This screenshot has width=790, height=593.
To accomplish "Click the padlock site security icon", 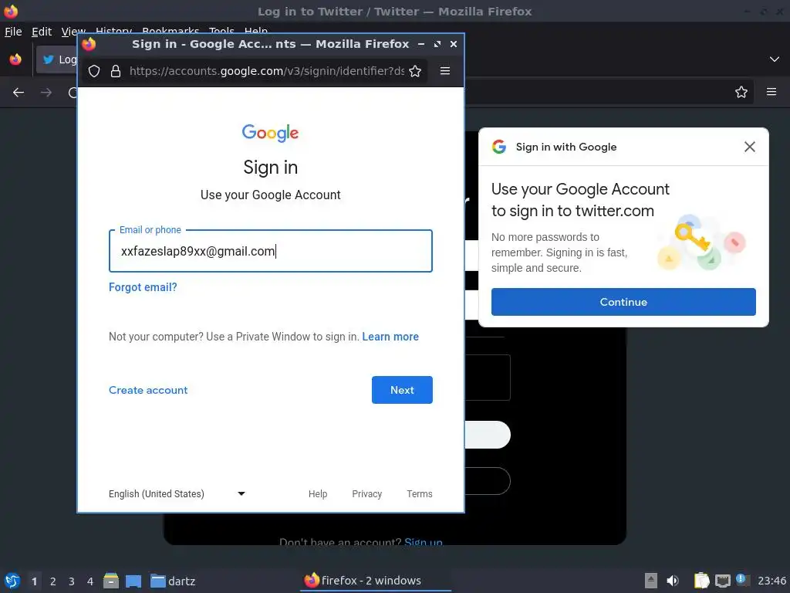I will click(x=116, y=71).
